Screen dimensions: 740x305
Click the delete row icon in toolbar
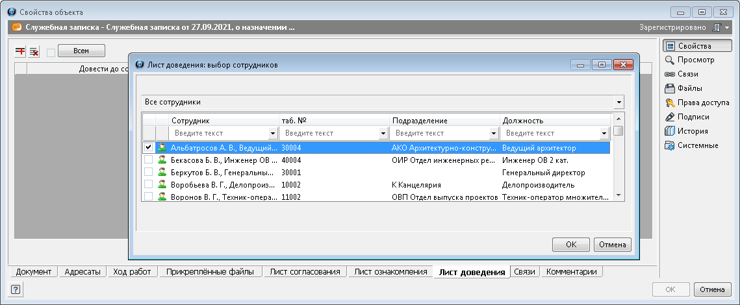click(x=34, y=51)
